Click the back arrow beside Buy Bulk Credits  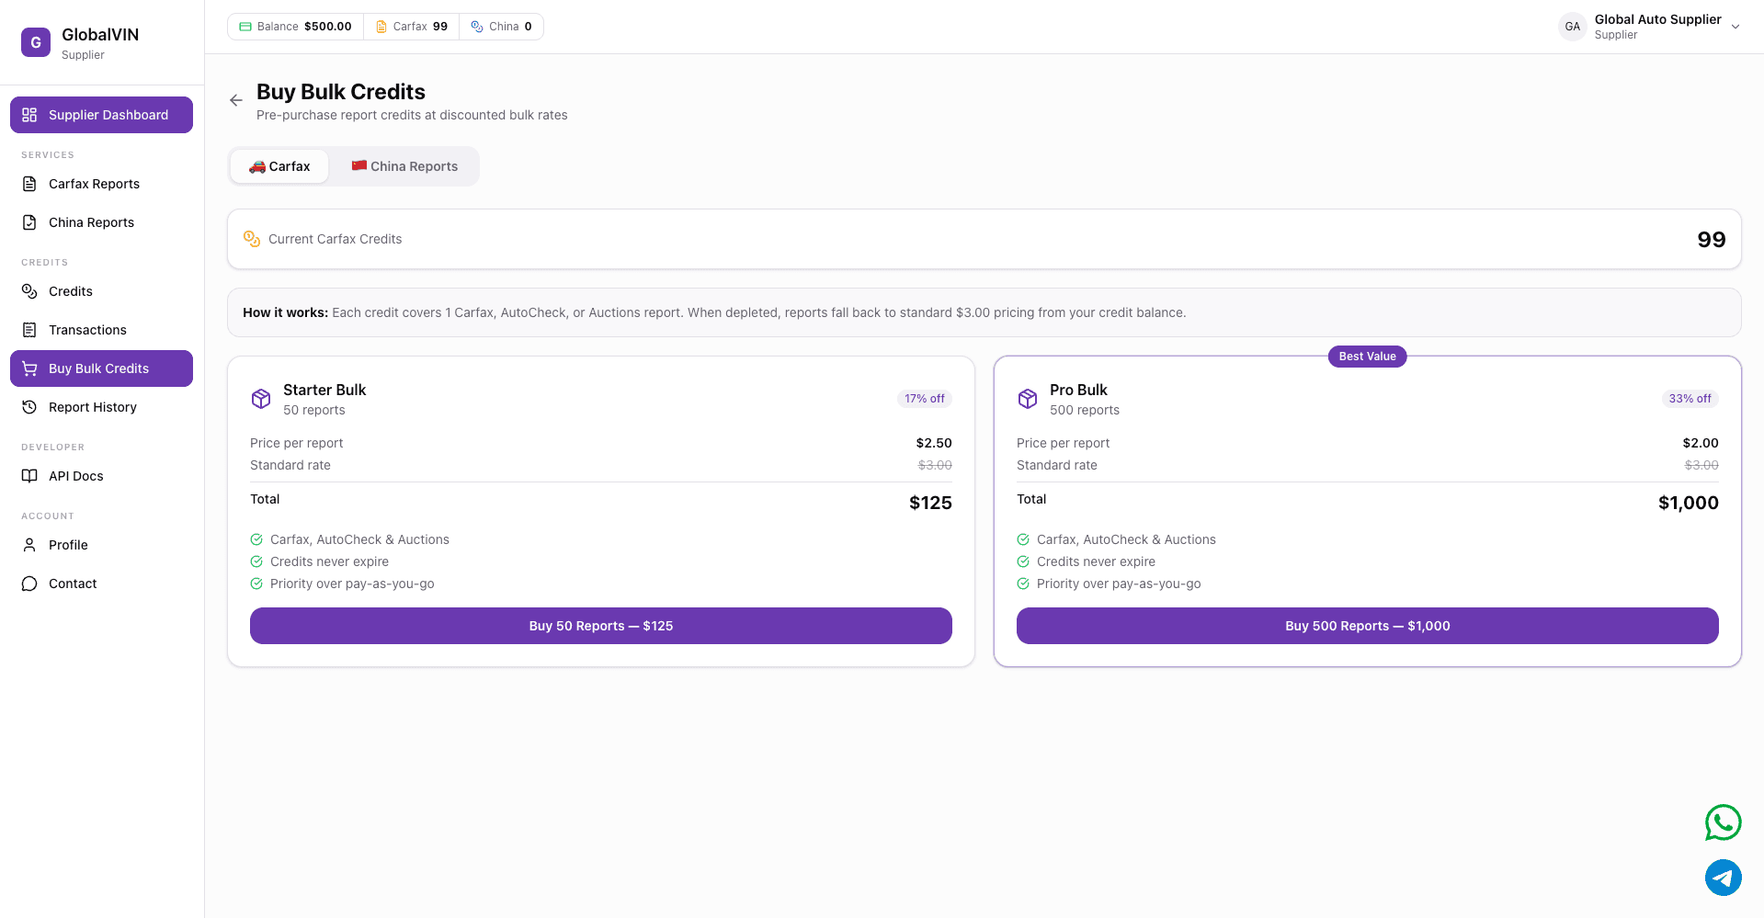tap(236, 100)
